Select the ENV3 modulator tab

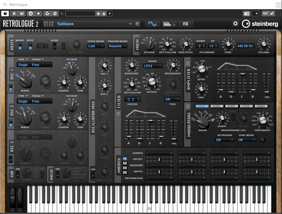point(261,106)
